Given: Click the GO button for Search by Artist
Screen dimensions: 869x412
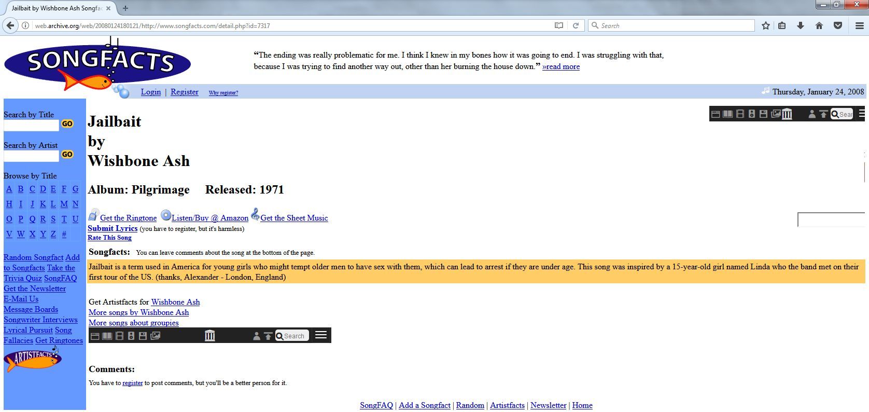Looking at the screenshot, I should (x=67, y=154).
